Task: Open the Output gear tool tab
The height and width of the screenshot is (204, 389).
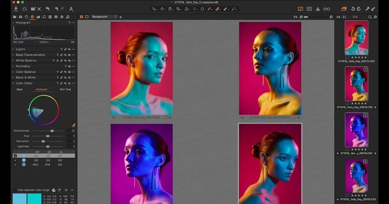Action: coord(62,17)
